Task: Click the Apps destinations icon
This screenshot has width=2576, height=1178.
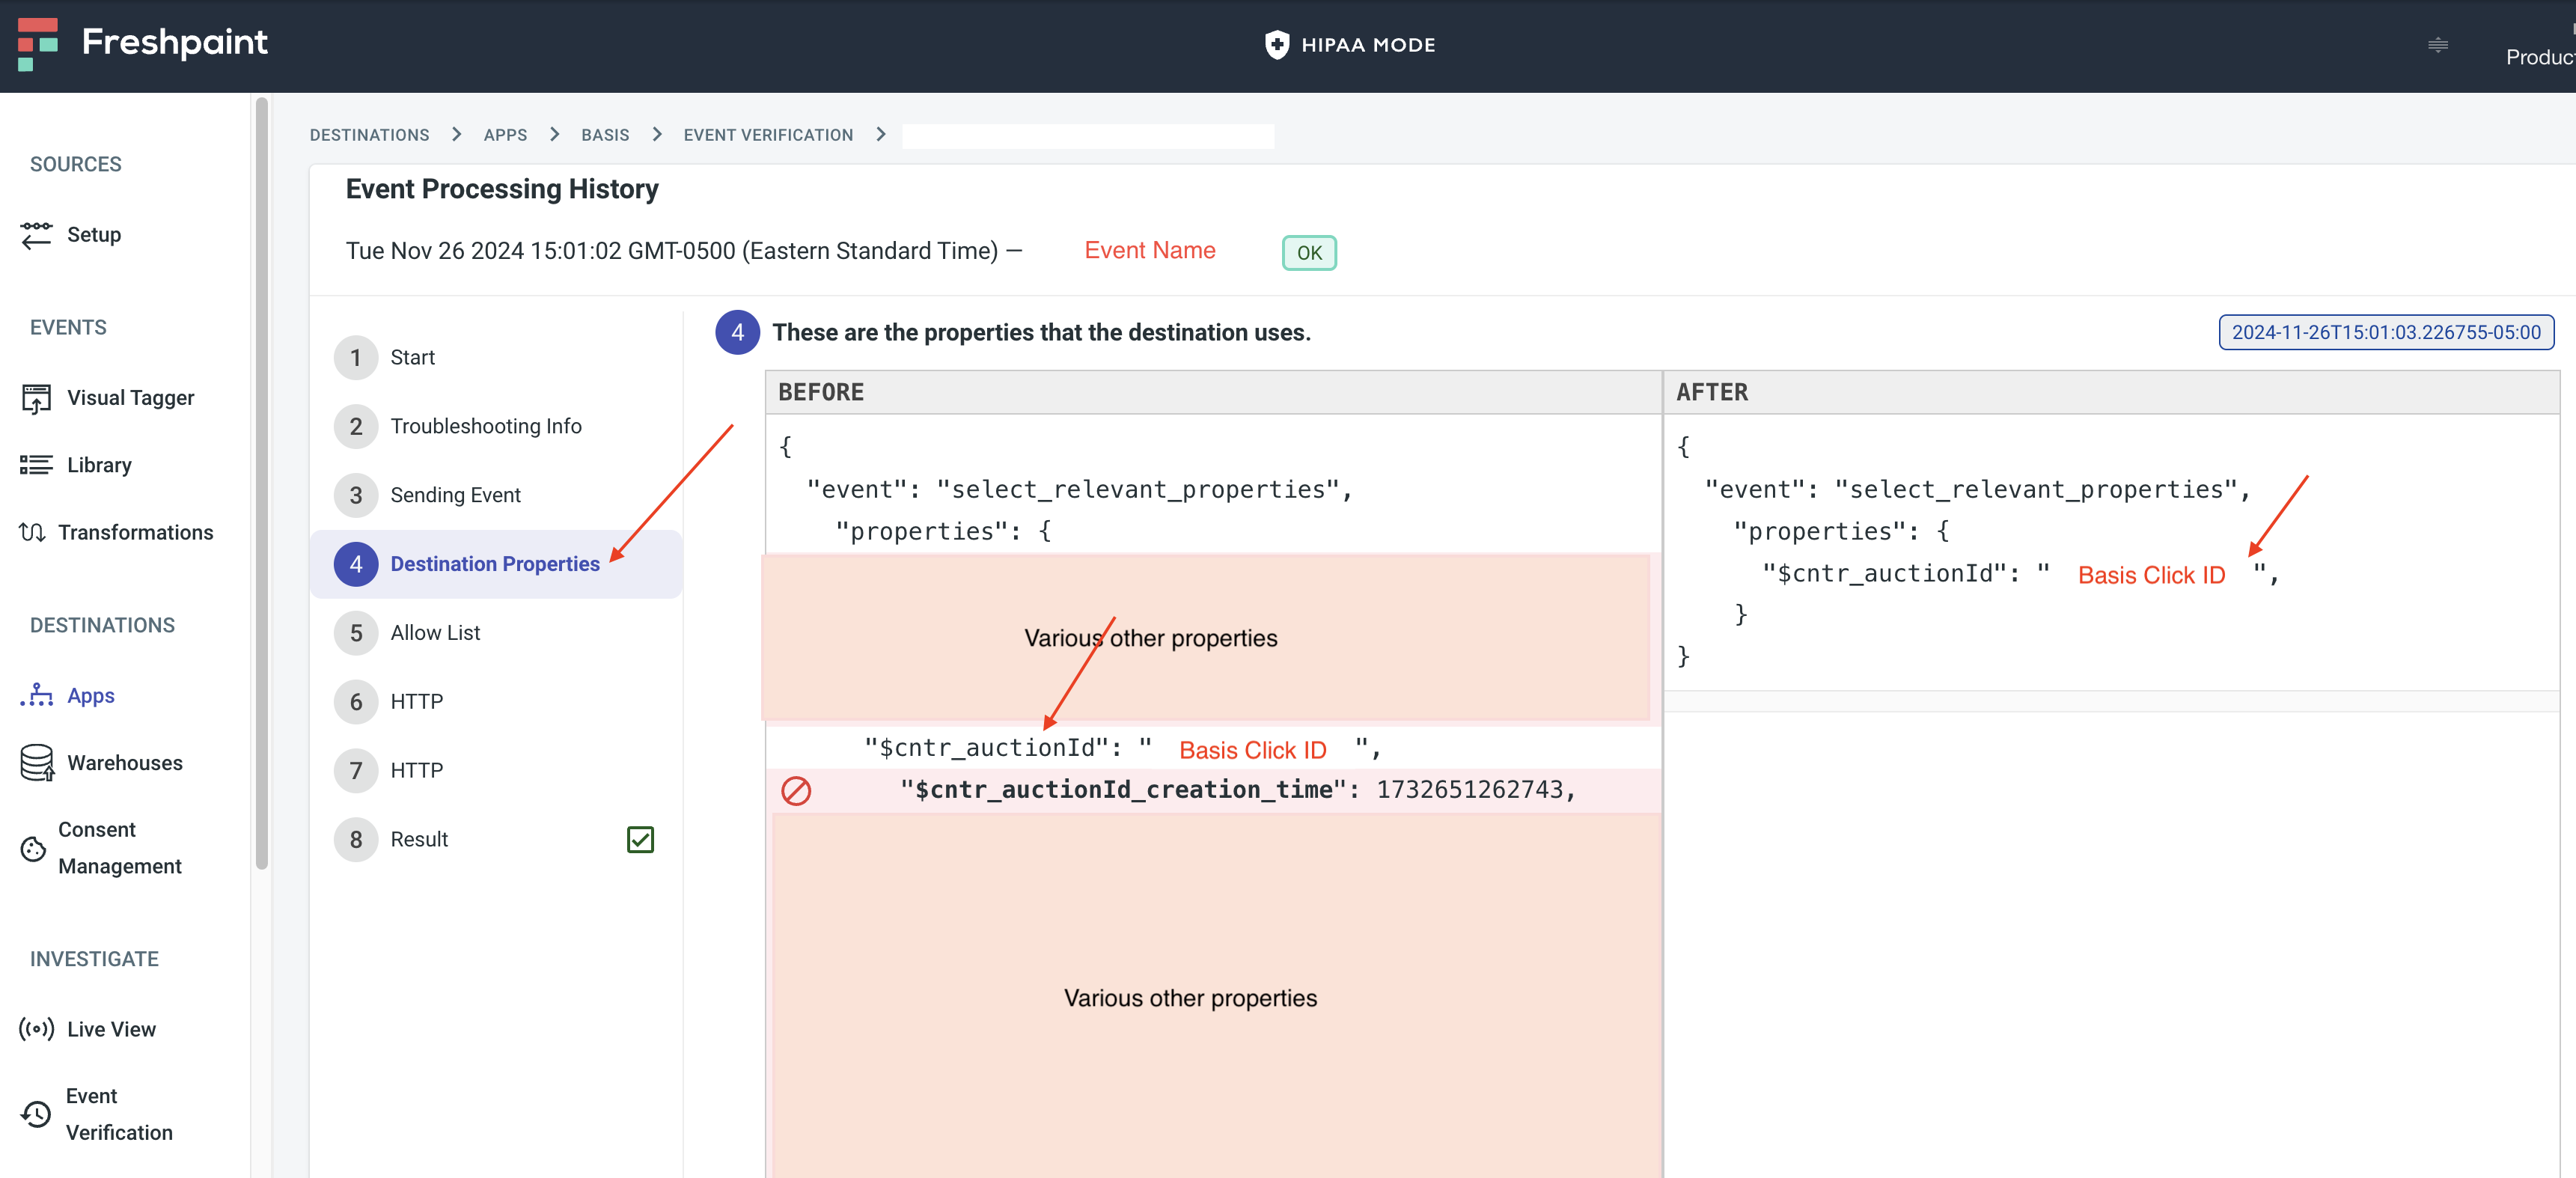Action: tap(36, 695)
